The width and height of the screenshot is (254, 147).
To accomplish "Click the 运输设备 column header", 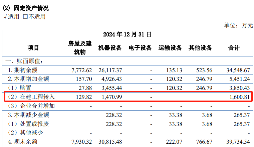I will point(170,48).
